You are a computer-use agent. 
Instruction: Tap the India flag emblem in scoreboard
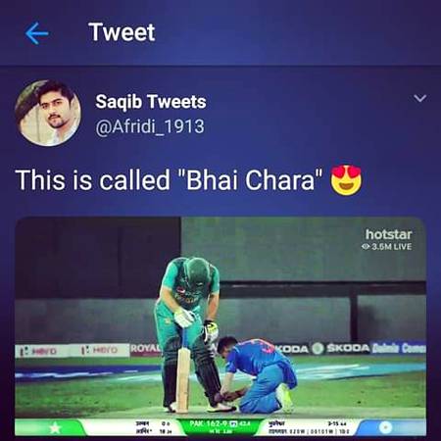[x=386, y=427]
